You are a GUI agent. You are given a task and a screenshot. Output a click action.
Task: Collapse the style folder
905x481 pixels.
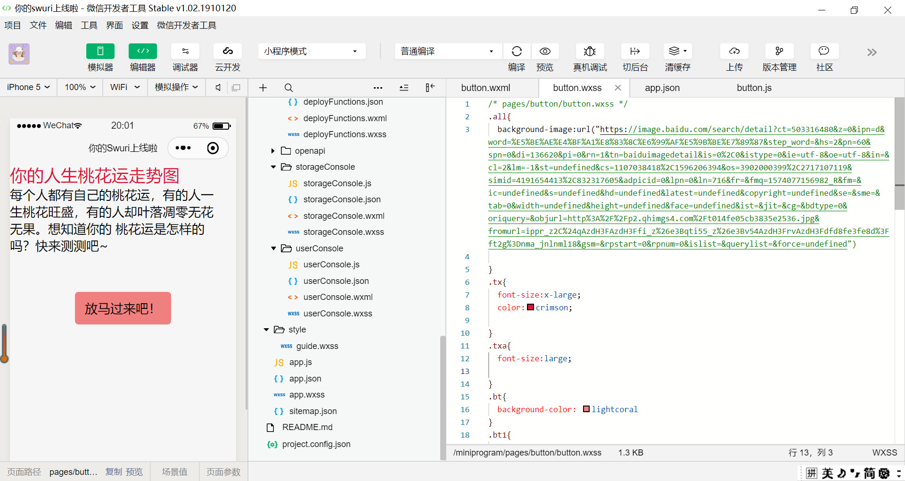266,330
